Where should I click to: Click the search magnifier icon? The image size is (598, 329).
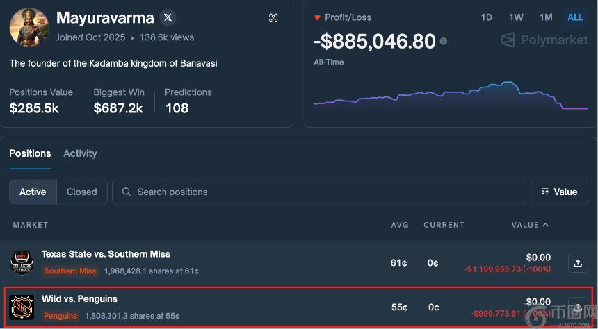click(127, 192)
